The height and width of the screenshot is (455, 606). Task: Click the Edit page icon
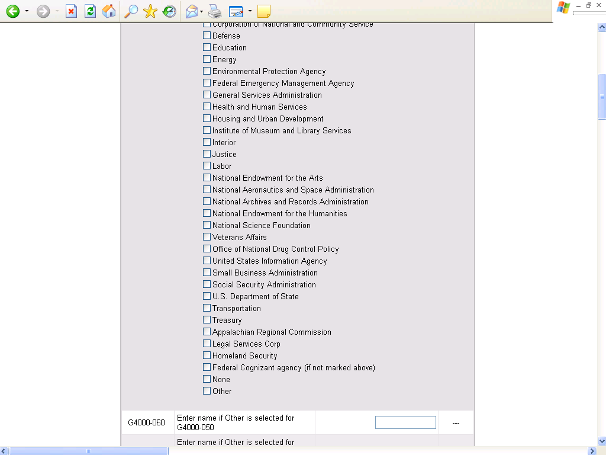click(x=236, y=11)
